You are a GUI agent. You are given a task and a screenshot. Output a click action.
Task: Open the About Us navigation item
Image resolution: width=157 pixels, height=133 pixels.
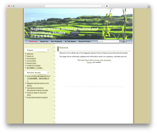[44, 42]
